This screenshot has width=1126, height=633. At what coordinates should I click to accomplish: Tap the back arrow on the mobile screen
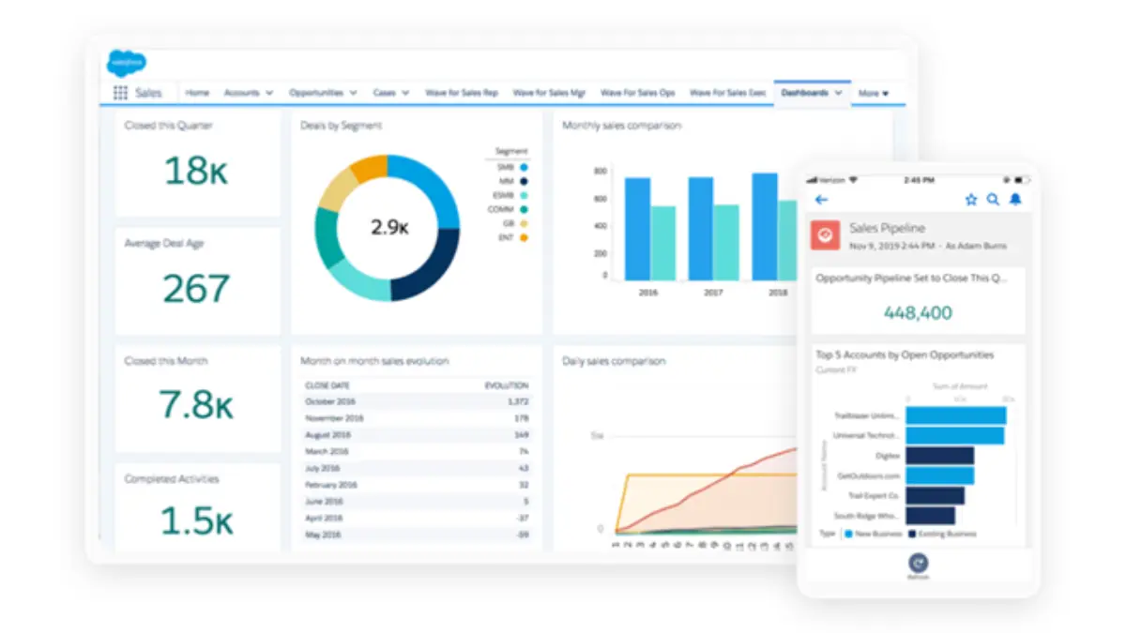pos(822,199)
